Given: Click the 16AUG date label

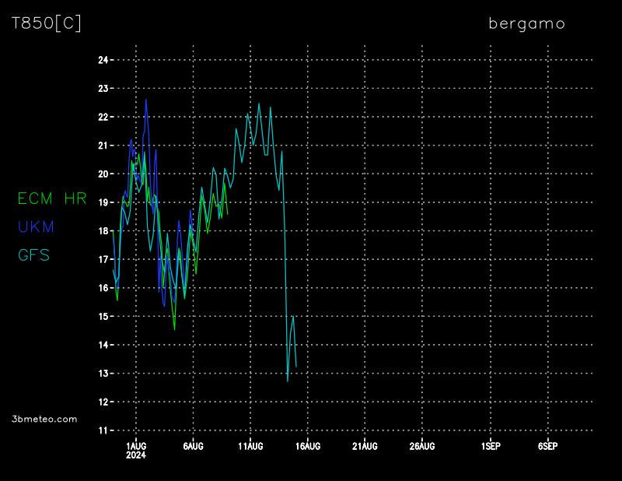Looking at the screenshot, I should [x=307, y=446].
